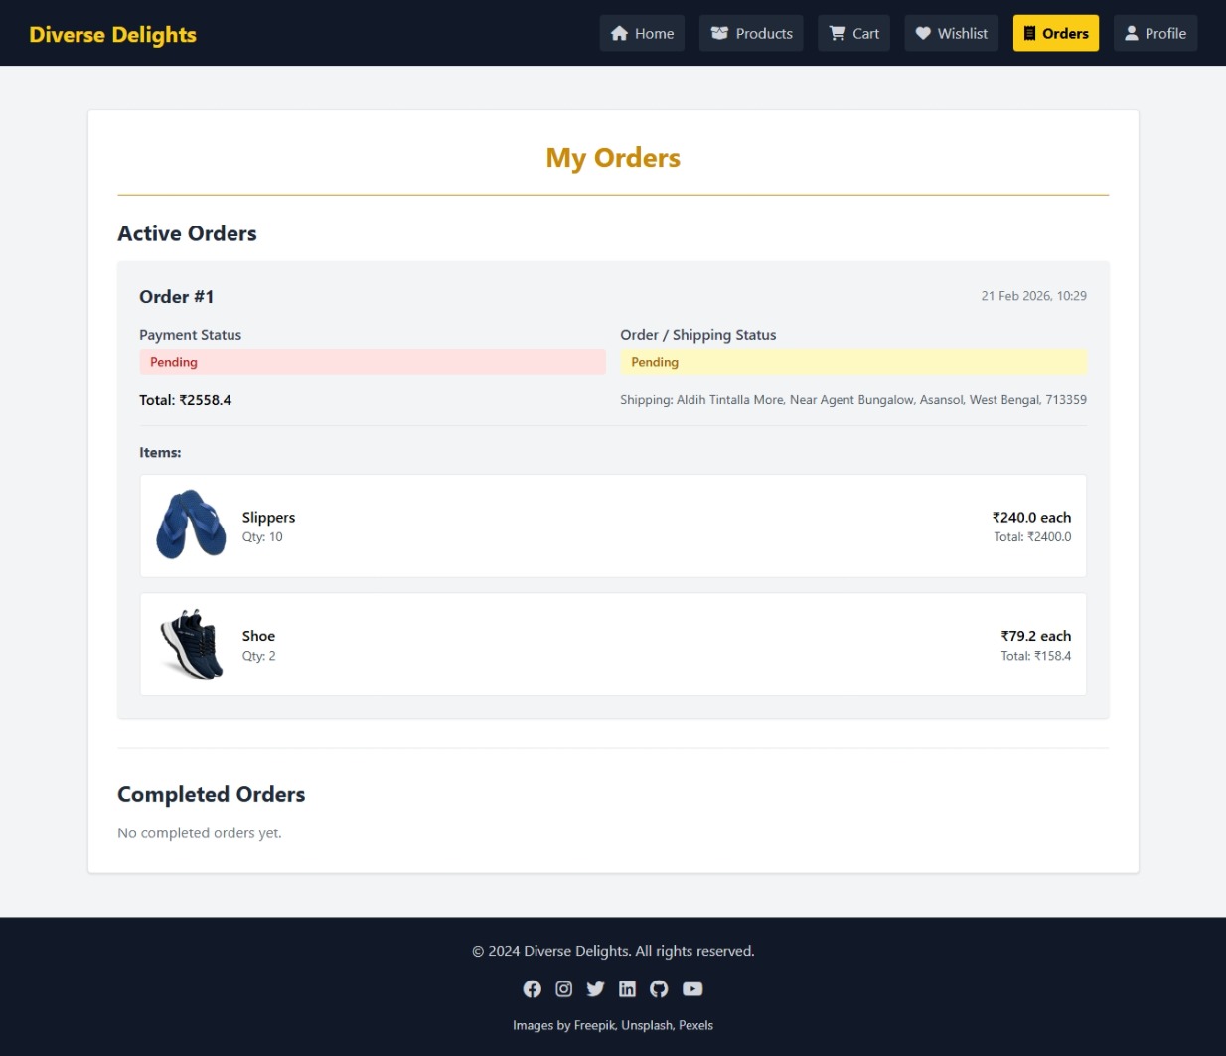Viewport: 1226px width, 1056px height.
Task: Go to the Cart page
Action: (x=854, y=33)
